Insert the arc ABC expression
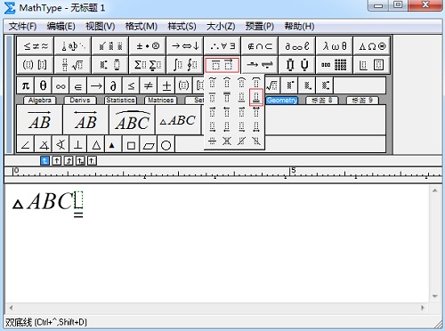Image resolution: width=445 pixels, height=331 pixels. 132,119
